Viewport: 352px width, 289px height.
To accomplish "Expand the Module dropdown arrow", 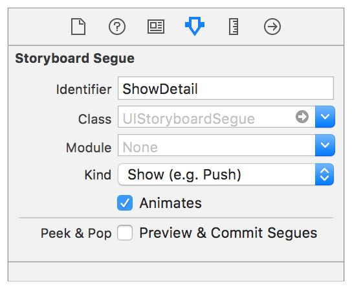I will tap(325, 145).
